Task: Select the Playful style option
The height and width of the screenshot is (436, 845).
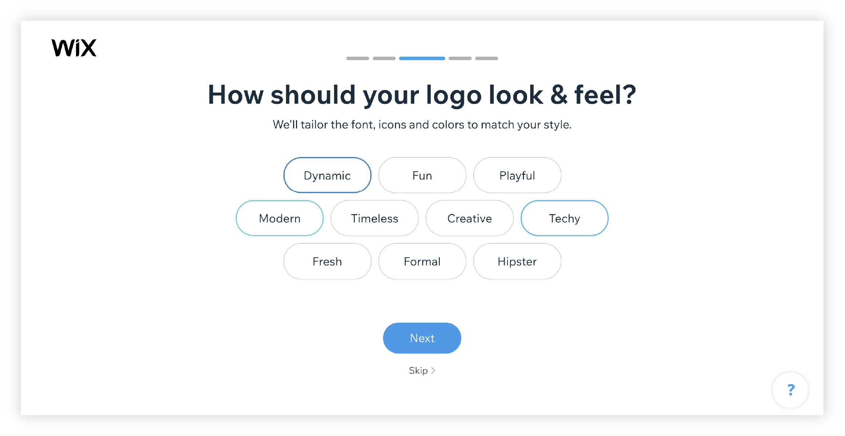Action: coord(517,175)
